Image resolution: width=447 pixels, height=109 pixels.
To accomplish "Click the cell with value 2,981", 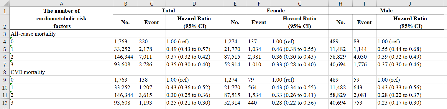I will (x=259, y=57).
